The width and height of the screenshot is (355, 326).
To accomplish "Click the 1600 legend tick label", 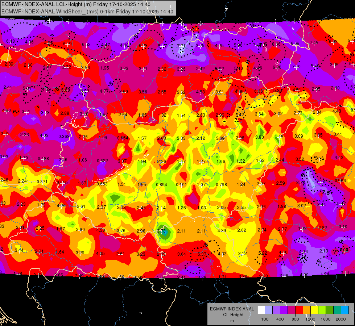I will click(326, 319).
